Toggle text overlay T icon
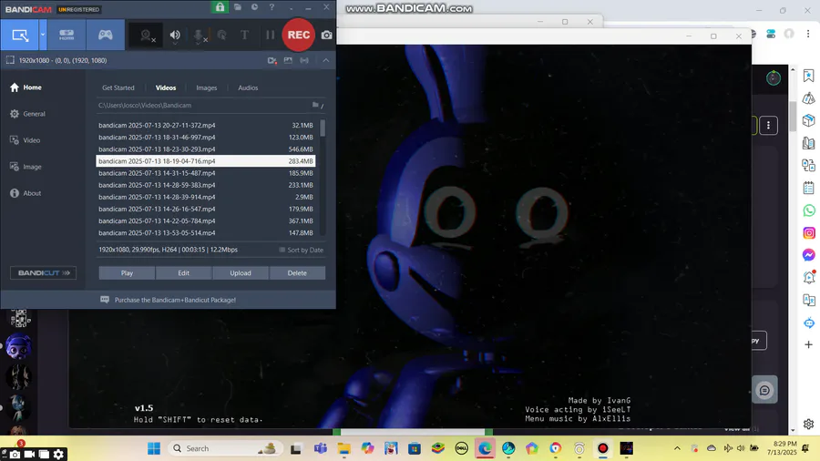Viewport: 820px width, 461px height. coord(244,35)
